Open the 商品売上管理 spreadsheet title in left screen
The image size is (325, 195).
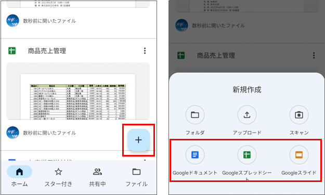47,51
